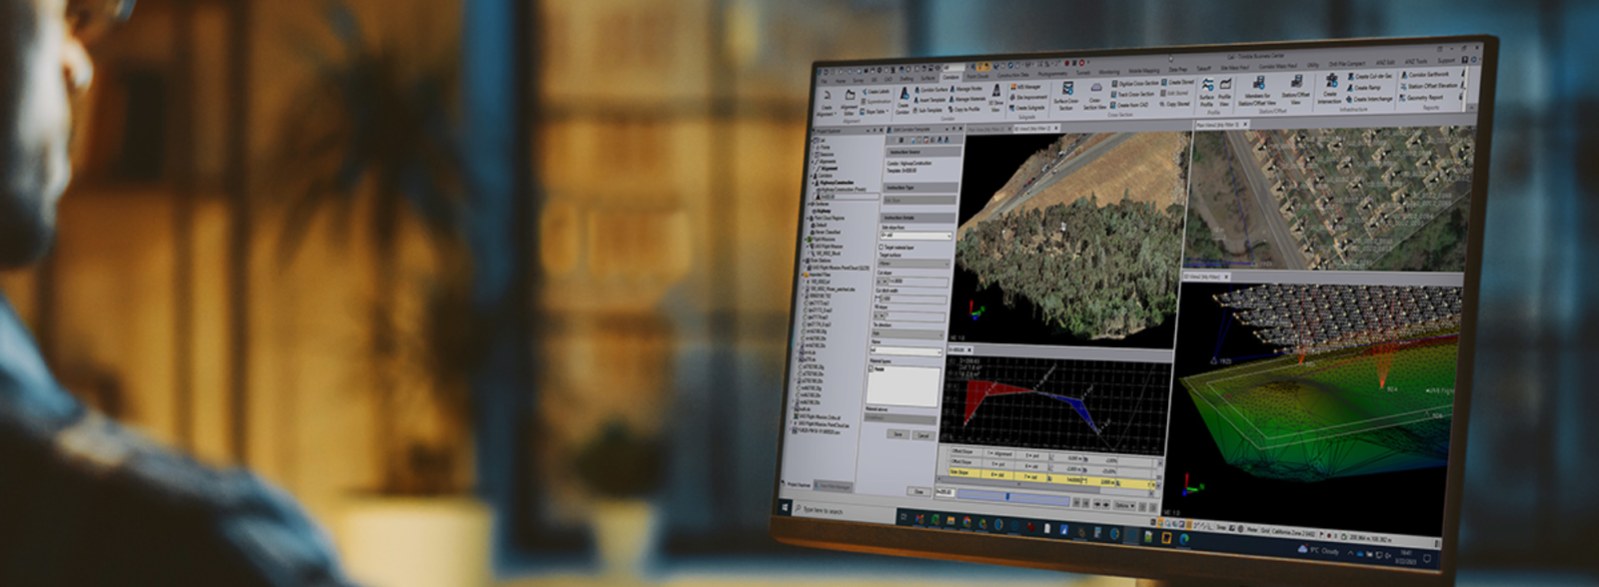This screenshot has width=1599, height=587.
Task: Click the Windows Start button
Action: coord(786,509)
